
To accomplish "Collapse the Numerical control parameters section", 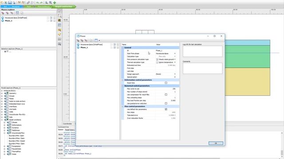I will click(x=122, y=86).
